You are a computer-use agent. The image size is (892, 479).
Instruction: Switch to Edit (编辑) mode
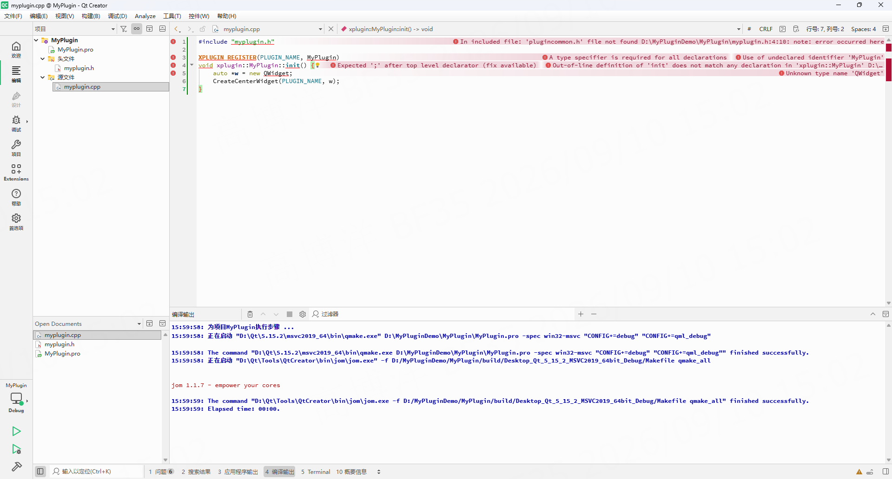pos(16,74)
